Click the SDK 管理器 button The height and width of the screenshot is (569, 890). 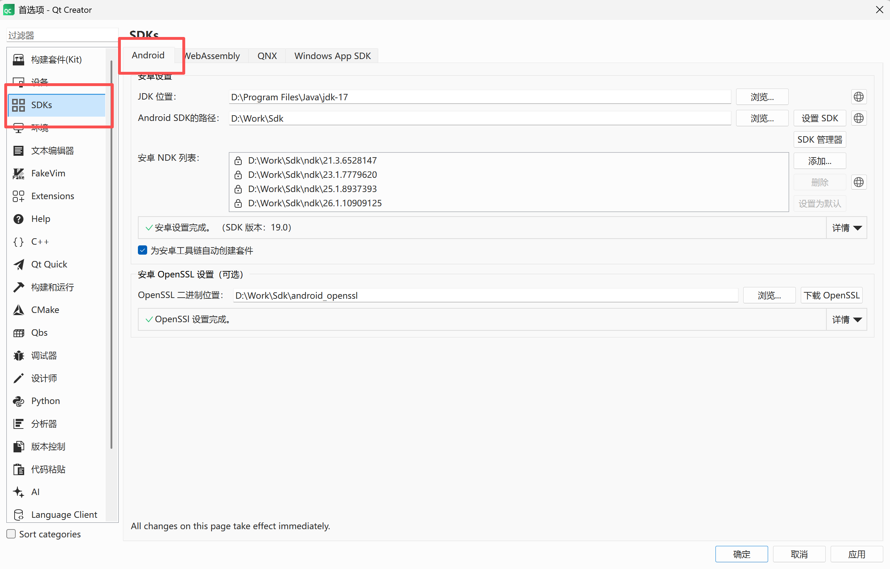819,140
